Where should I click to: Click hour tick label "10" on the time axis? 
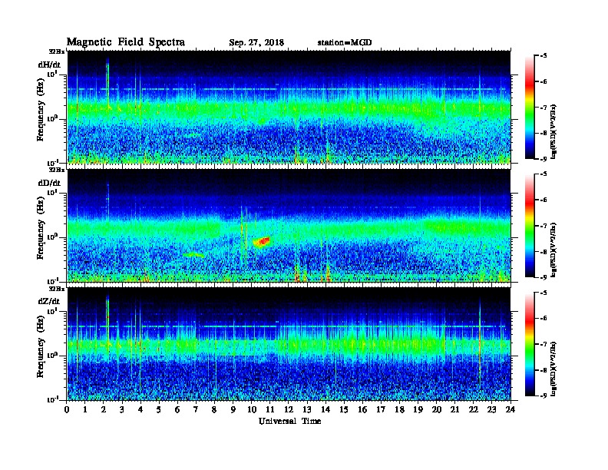click(x=252, y=410)
